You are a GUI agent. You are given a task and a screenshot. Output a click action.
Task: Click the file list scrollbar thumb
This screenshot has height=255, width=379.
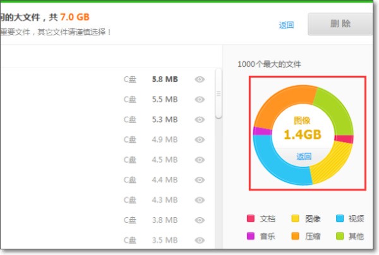point(219,93)
